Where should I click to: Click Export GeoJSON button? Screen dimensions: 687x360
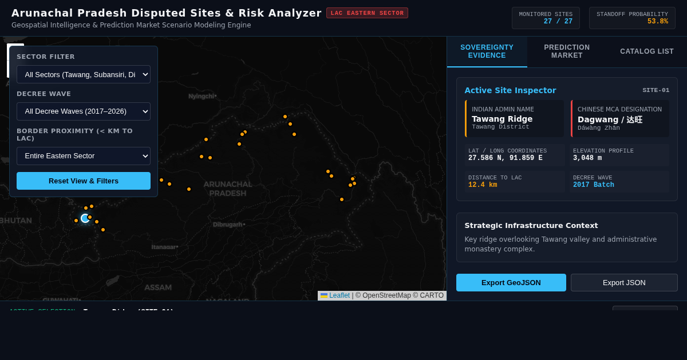(511, 282)
